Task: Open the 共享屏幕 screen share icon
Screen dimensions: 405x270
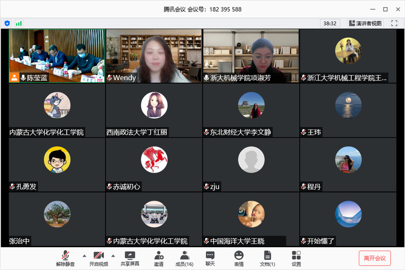Action: pos(130,258)
